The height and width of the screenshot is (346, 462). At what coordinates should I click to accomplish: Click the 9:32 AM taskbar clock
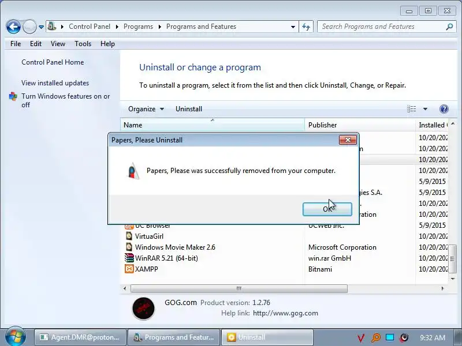click(x=432, y=337)
